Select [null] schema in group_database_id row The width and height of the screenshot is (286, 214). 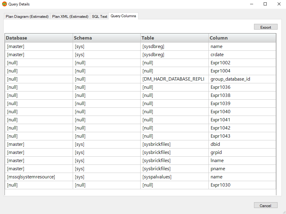click(x=107, y=79)
